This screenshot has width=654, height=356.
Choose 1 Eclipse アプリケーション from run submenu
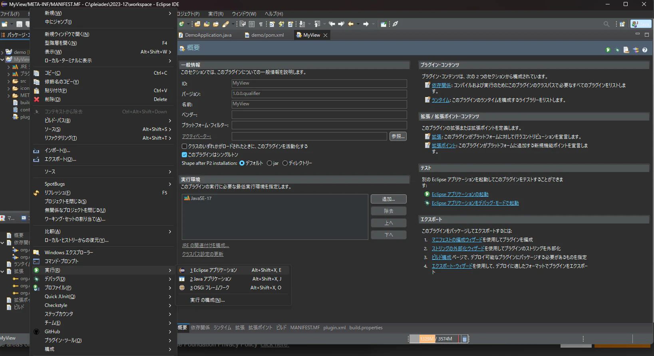click(x=234, y=270)
